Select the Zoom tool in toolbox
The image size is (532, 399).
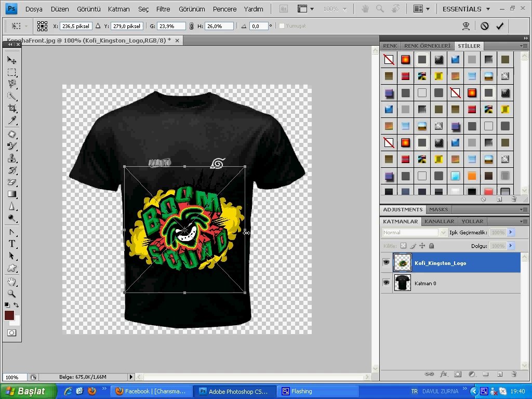(12, 294)
